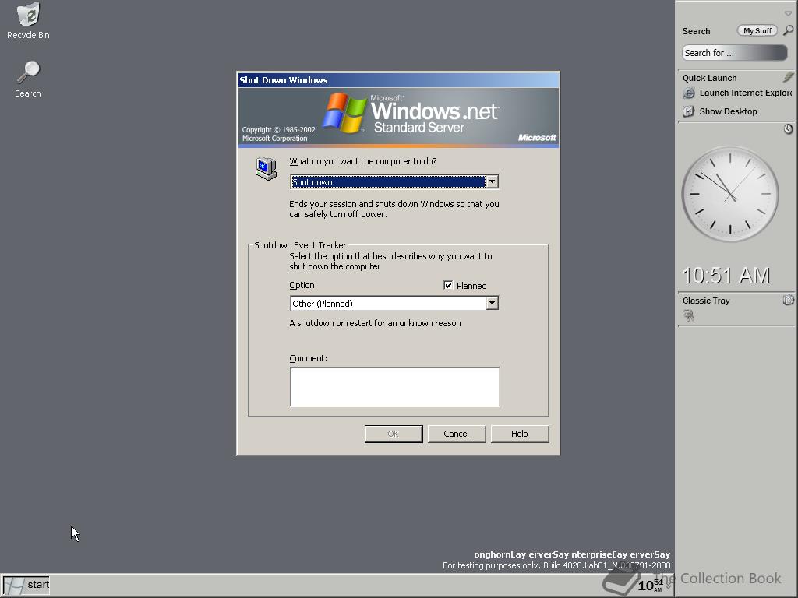Open the Other (Planned) option dropdown
The height and width of the screenshot is (598, 798).
492,304
